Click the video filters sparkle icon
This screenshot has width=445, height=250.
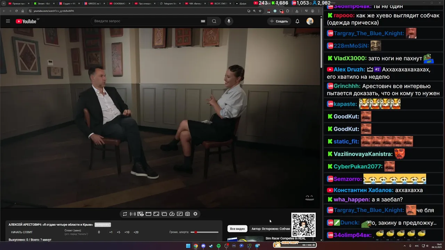tap(180, 214)
